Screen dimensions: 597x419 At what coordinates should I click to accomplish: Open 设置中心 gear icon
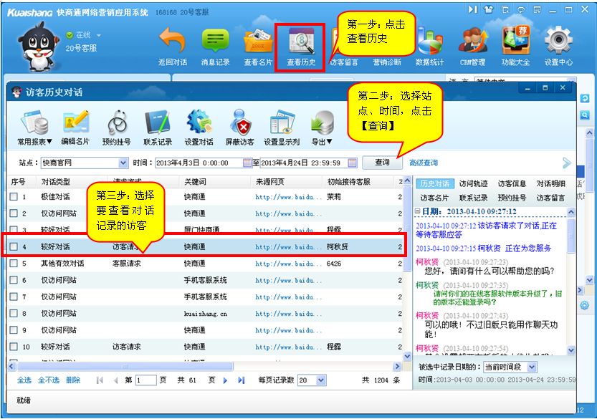coord(558,44)
